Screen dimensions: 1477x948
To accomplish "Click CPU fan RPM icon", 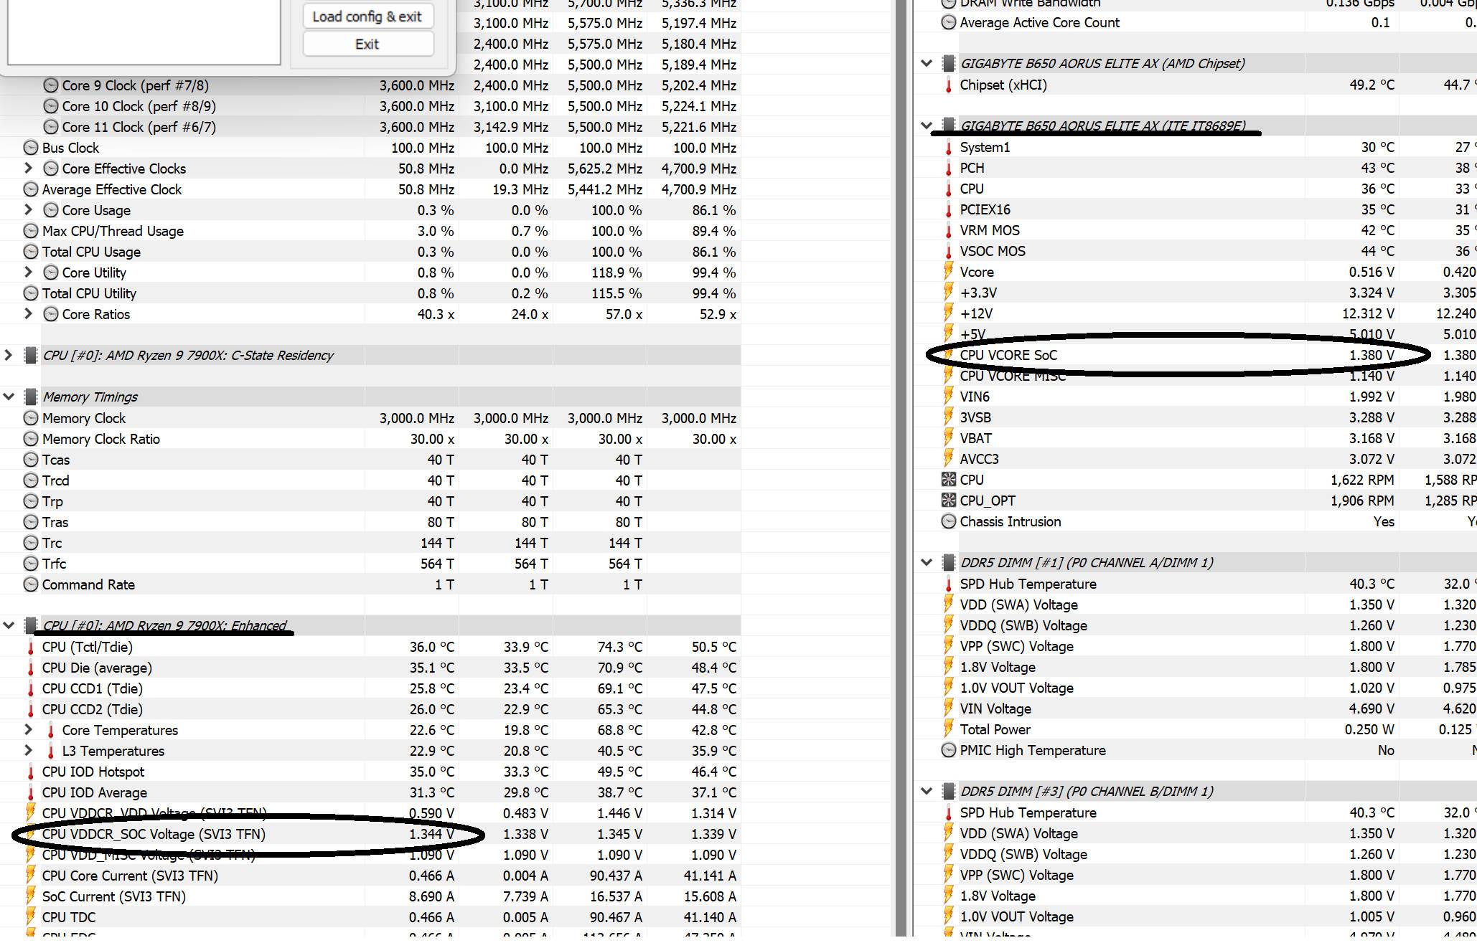I will coord(949,480).
